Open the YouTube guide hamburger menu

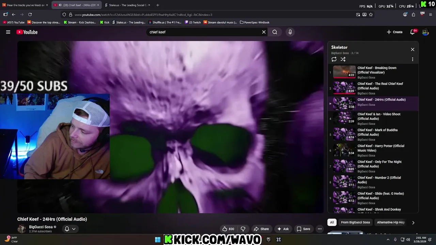pos(8,32)
